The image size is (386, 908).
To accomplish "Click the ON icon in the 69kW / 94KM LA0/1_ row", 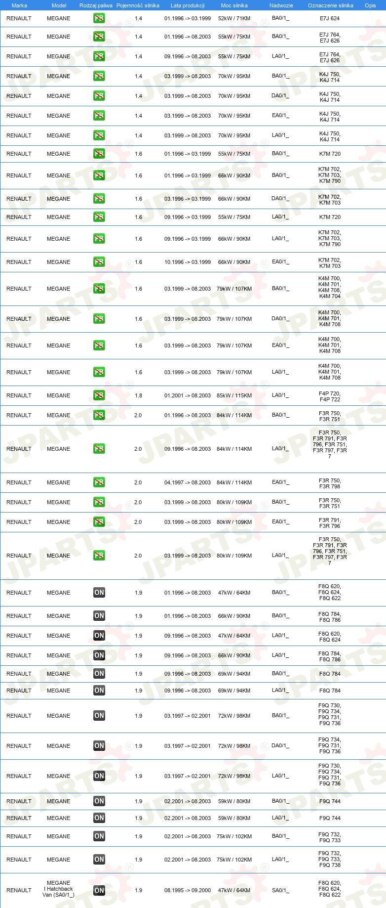I will (99, 691).
